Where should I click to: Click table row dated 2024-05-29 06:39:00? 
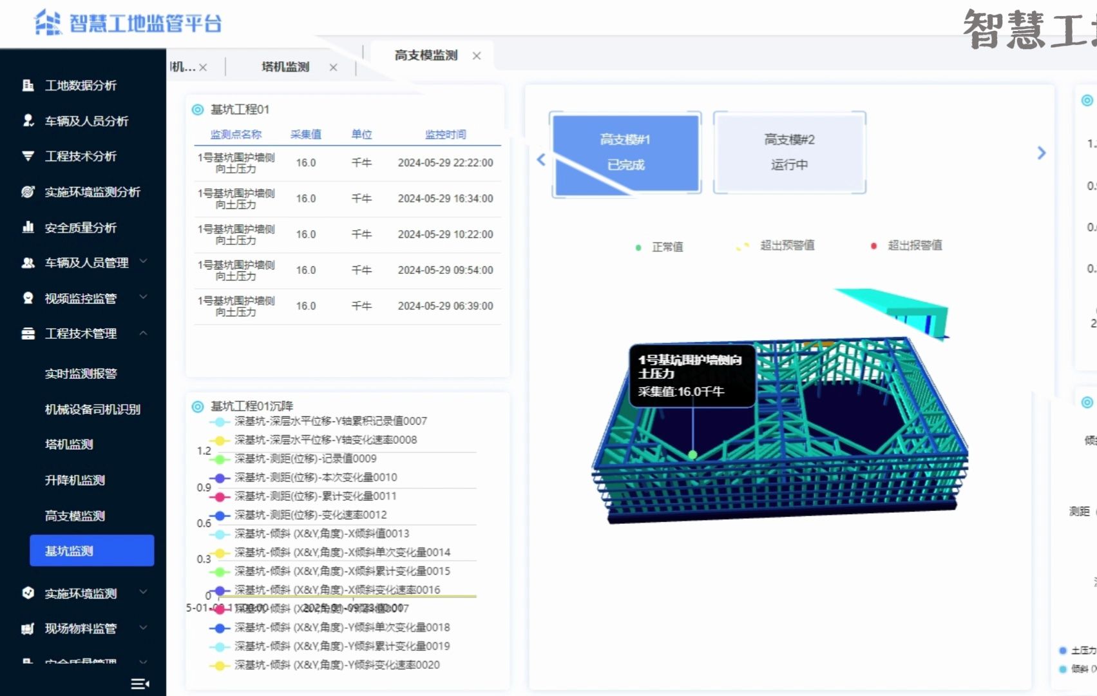tap(347, 306)
